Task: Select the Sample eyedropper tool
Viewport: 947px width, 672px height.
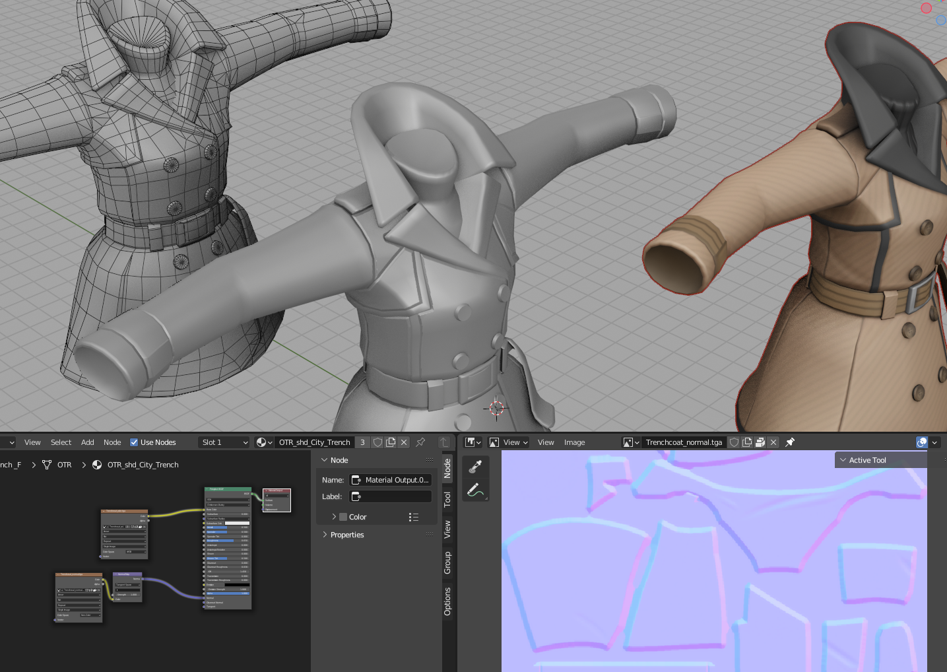Action: 475,467
